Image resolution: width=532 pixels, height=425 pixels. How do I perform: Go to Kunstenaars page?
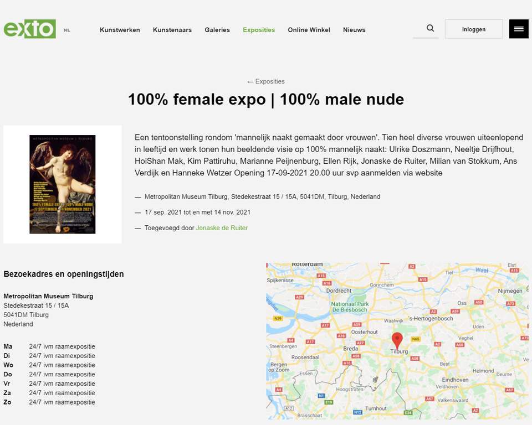[x=172, y=30]
